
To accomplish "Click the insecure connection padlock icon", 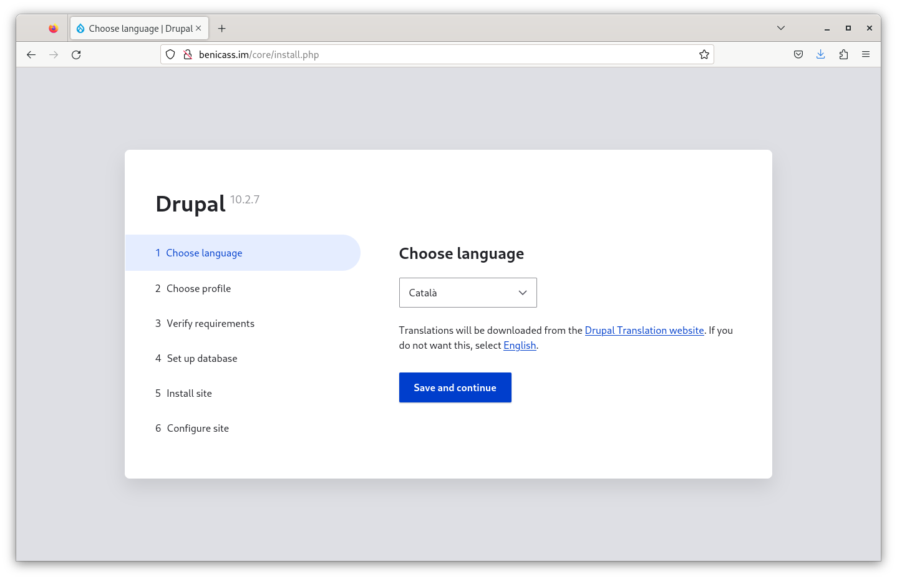I will [187, 55].
